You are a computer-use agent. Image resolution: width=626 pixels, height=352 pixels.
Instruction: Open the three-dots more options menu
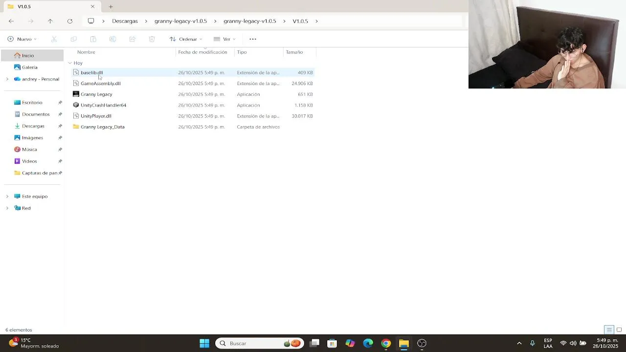point(253,39)
